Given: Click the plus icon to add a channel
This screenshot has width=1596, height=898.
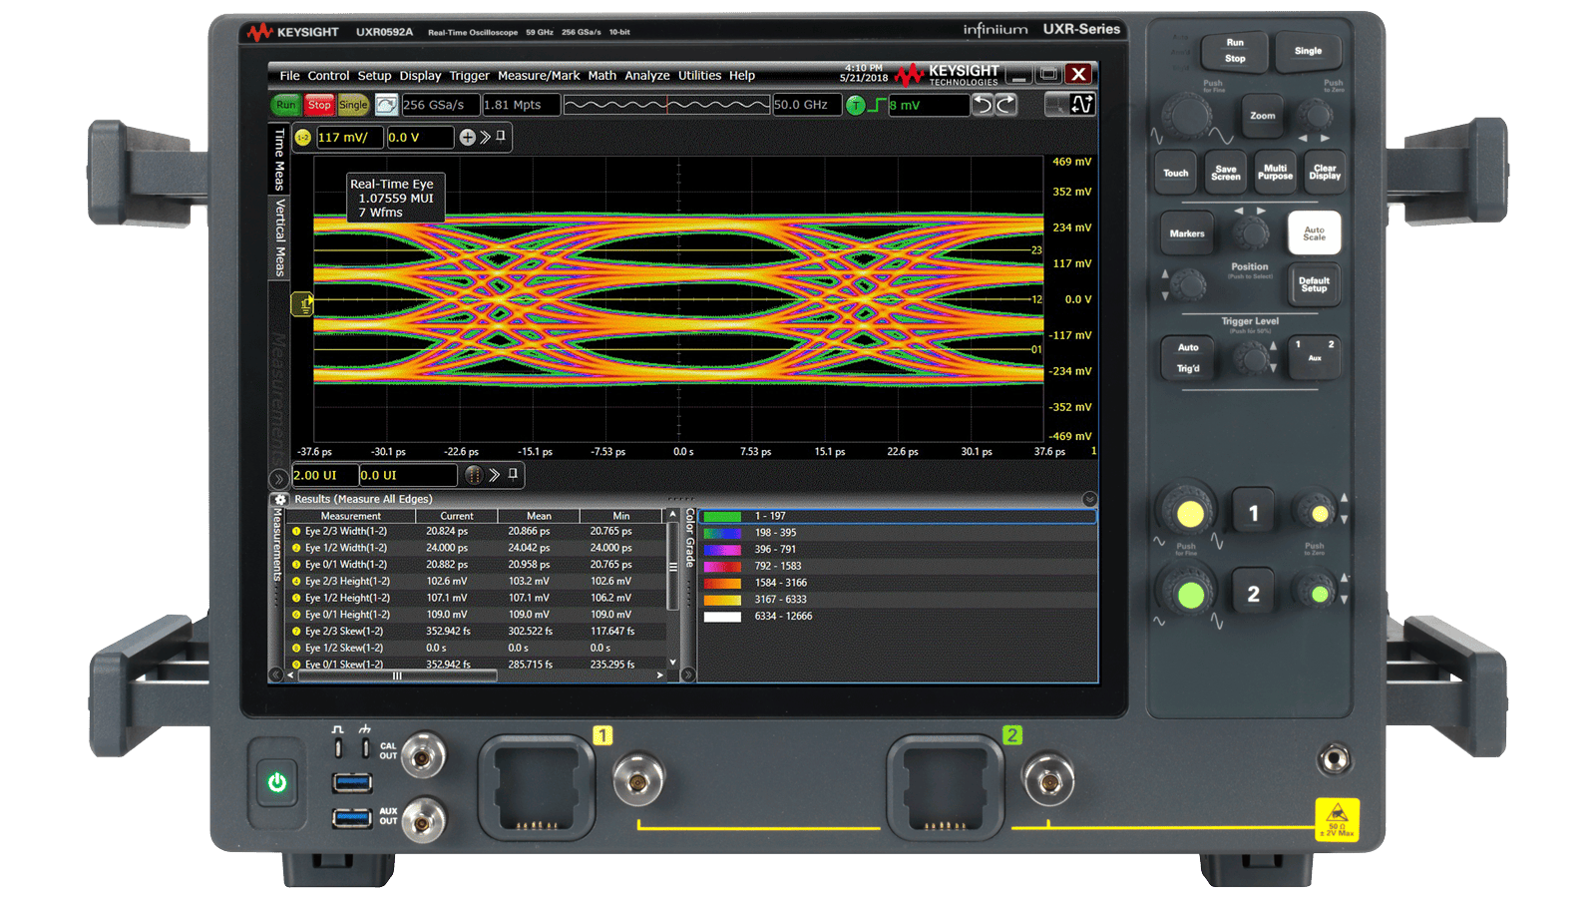Looking at the screenshot, I should (467, 138).
